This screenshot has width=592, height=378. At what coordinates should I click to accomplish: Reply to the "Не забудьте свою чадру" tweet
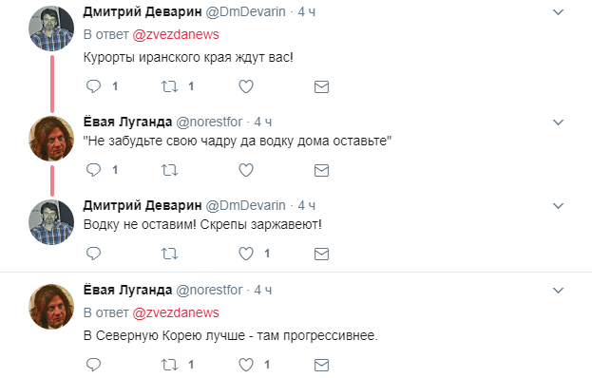pos(94,170)
